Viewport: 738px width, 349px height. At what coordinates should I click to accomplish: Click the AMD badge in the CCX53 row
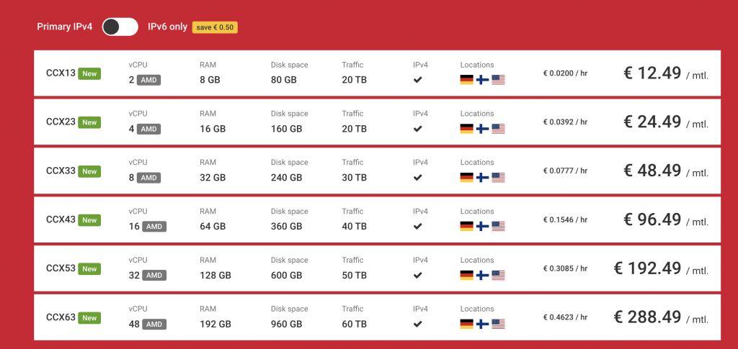(154, 276)
